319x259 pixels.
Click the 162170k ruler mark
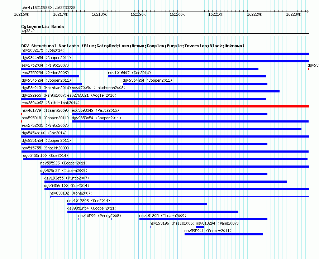[x=61, y=14]
